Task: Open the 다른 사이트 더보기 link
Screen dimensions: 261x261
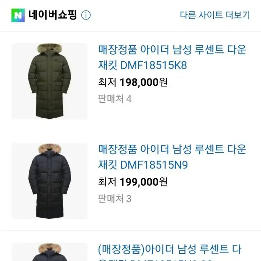Action: [x=215, y=15]
